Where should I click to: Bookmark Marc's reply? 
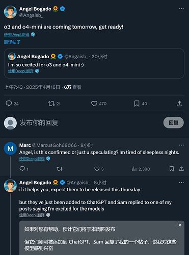coord(172,169)
